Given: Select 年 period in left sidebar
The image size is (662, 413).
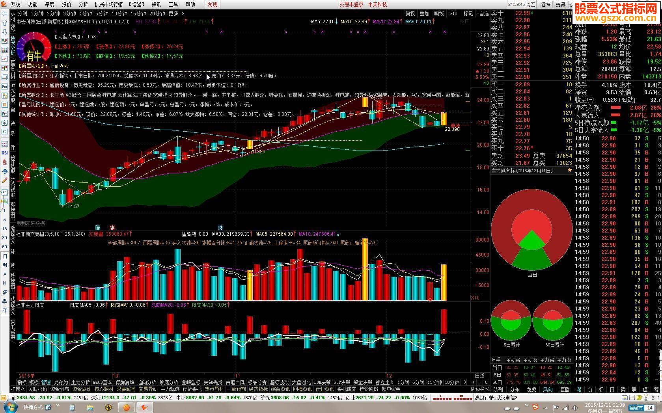Looking at the screenshot, I should [4, 310].
